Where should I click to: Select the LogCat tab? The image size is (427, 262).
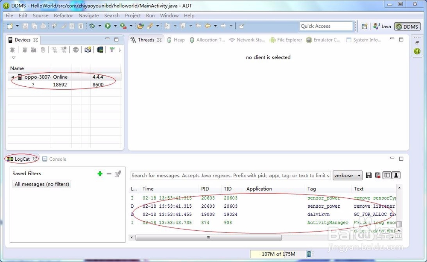tap(22, 159)
